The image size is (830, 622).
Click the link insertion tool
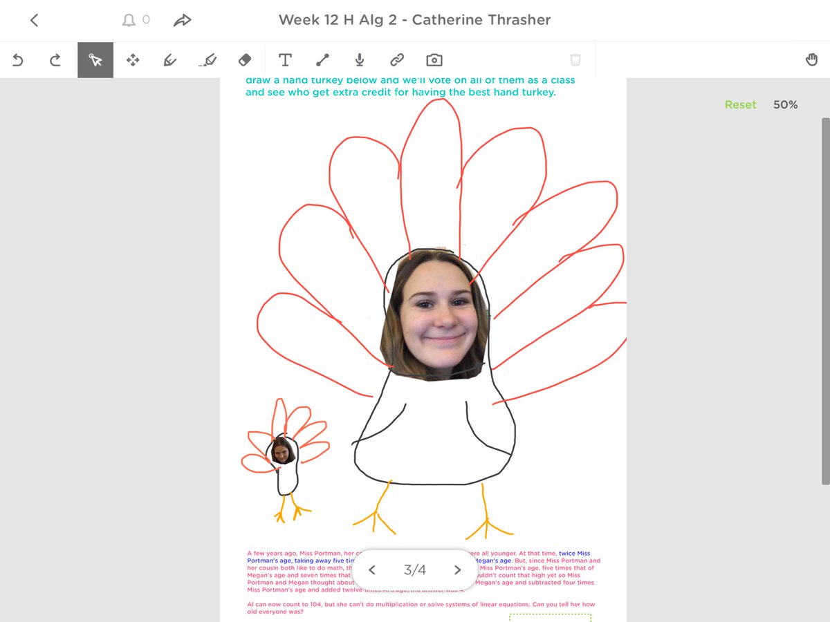[x=396, y=60]
